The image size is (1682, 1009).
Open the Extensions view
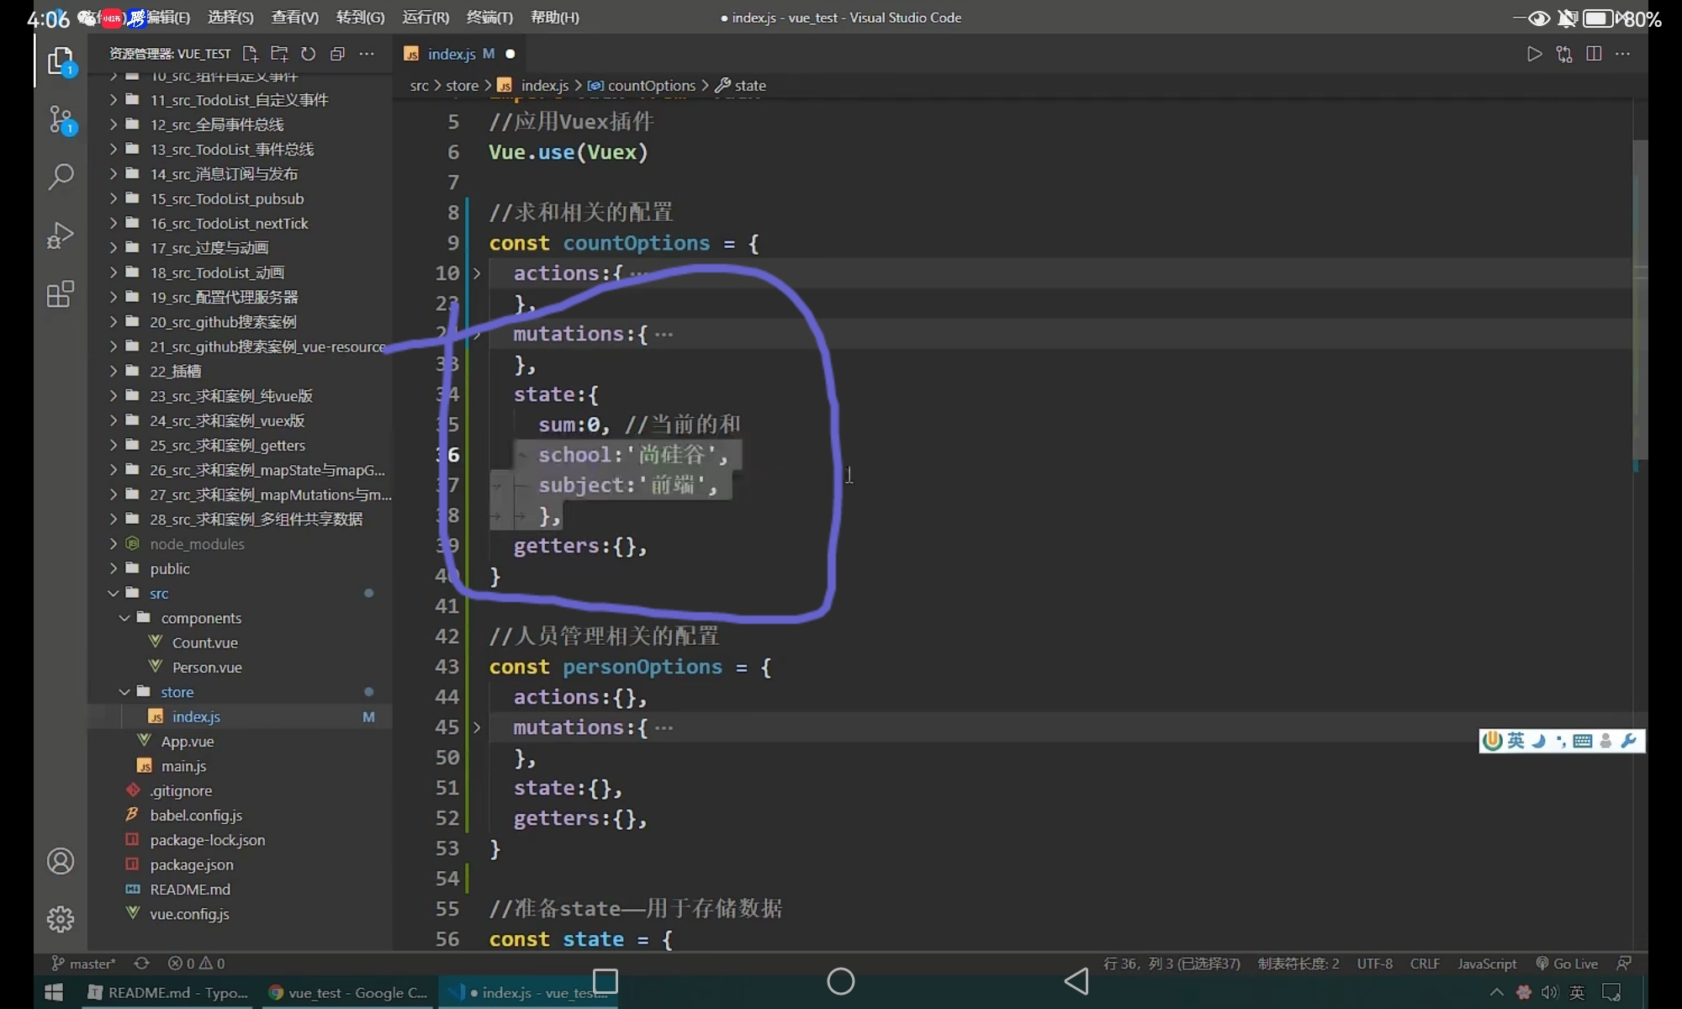pos(61,294)
